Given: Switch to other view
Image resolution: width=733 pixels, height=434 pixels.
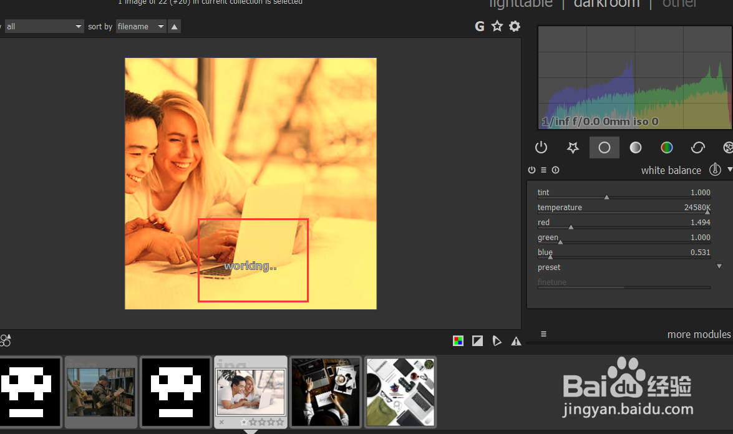Looking at the screenshot, I should click(x=680, y=4).
